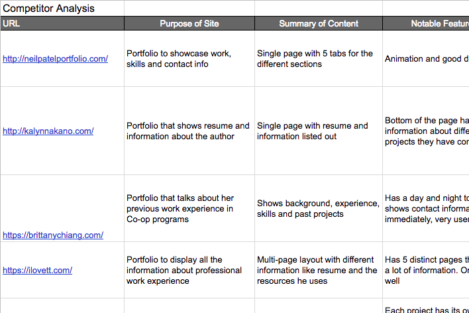Select the Summary of Content header cell
This screenshot has height=313, width=469.
319,24
